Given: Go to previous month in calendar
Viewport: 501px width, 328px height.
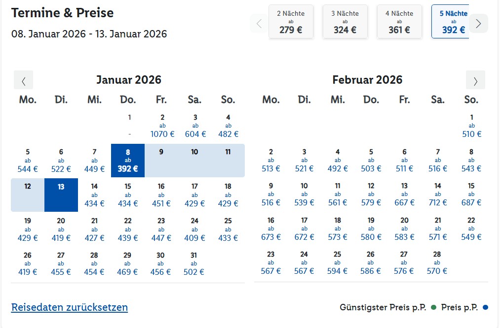Looking at the screenshot, I should [23, 80].
